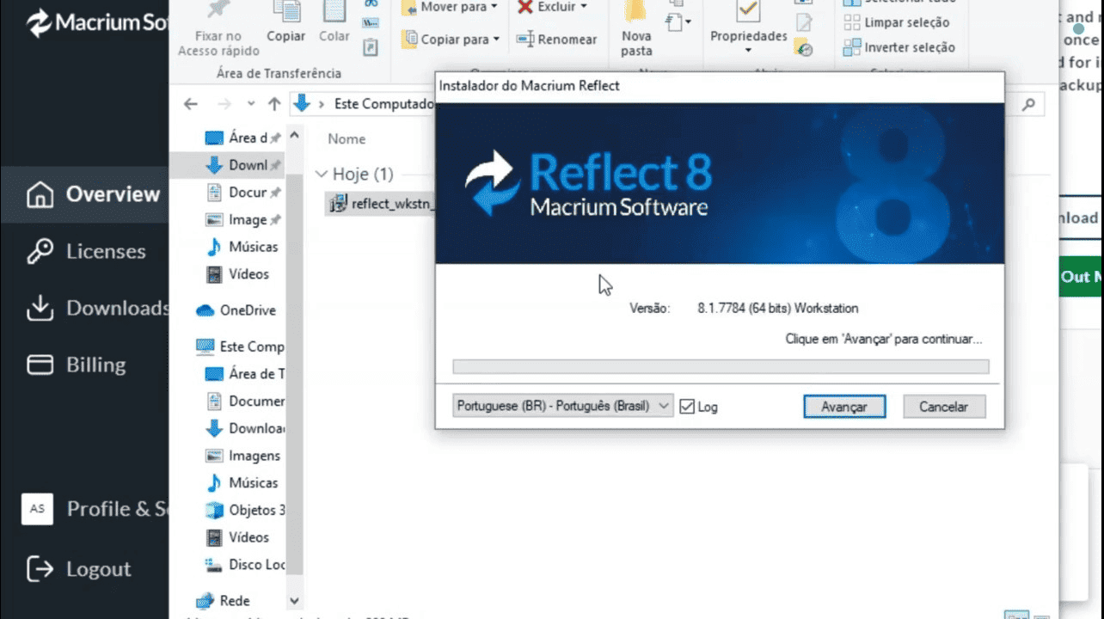Select Objetos 3D folder
The height and width of the screenshot is (619, 1104).
tap(244, 510)
